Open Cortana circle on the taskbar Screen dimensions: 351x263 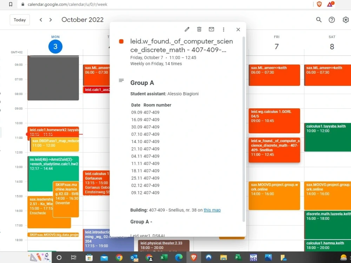[x=59, y=258]
